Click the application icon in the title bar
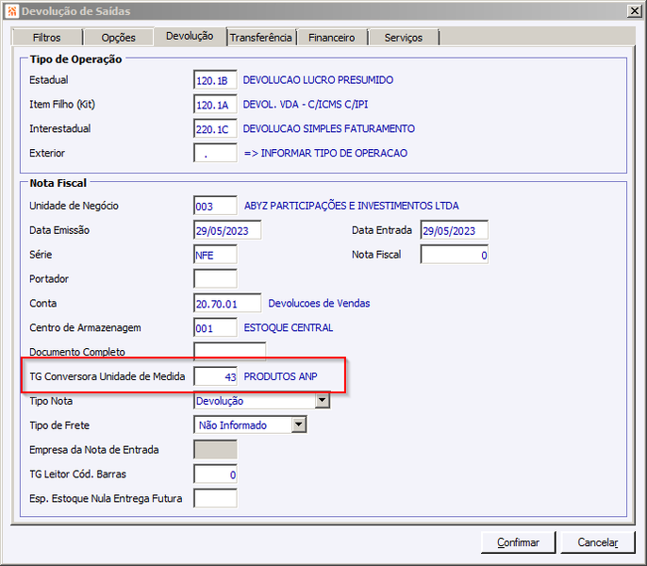647x566 pixels. pyautogui.click(x=12, y=11)
